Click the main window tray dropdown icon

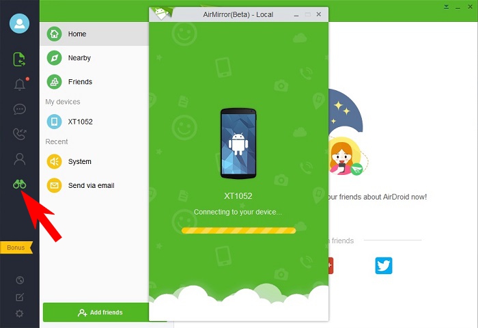point(447,7)
